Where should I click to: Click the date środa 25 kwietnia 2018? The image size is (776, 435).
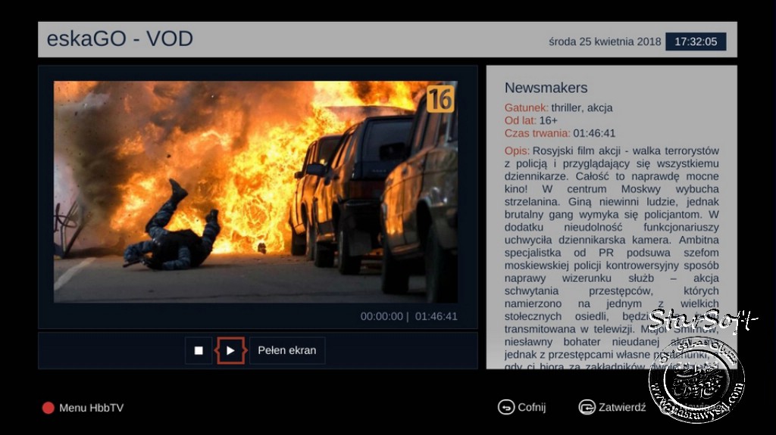605,42
